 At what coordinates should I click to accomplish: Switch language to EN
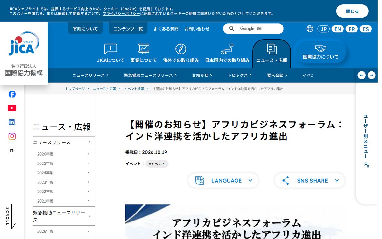(337, 29)
